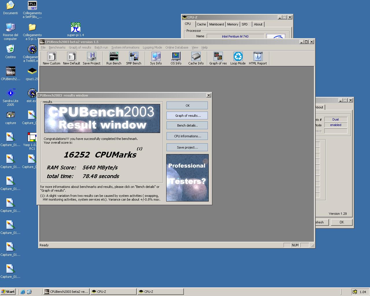
Task: Open the Sandra Lite 2005 shortcut
Action: [10, 97]
